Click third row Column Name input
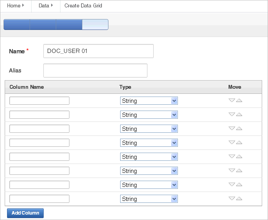The image size is (268, 220). click(x=39, y=128)
